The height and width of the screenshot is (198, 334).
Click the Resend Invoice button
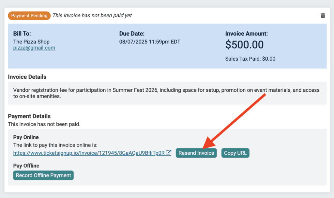196,153
